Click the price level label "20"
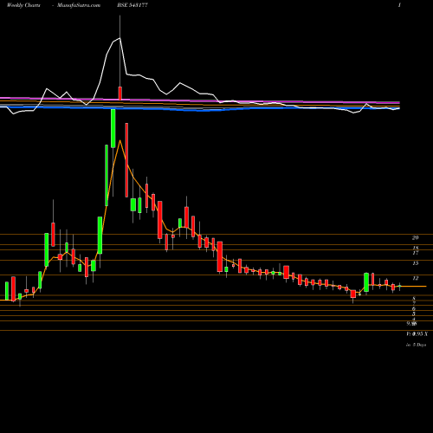The width and height of the screenshot is (433, 433). tap(416, 238)
